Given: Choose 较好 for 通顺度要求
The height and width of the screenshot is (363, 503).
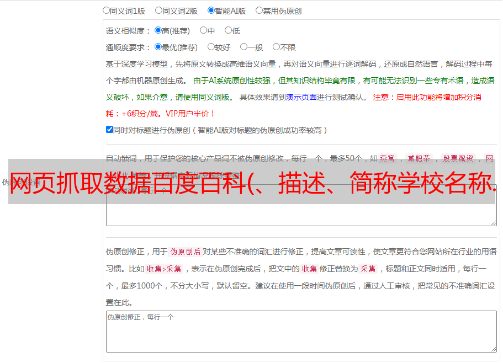Looking at the screenshot, I should coord(211,47).
